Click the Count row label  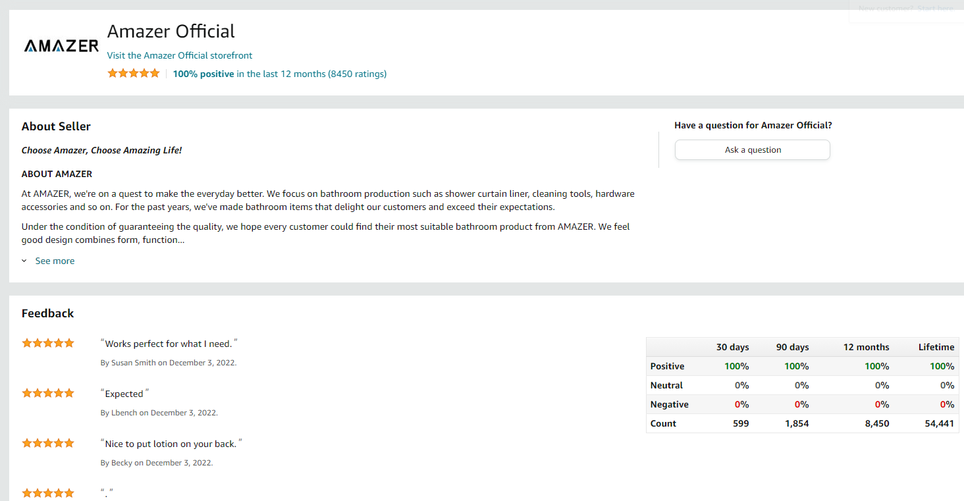[x=663, y=423]
